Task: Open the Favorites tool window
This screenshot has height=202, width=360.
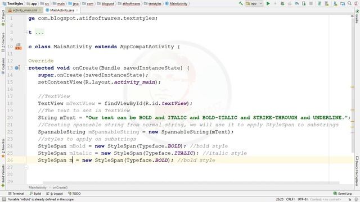Action: 3,148
